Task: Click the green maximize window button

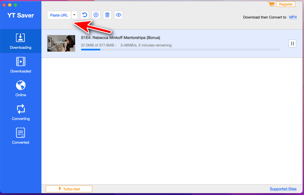Action: point(16,5)
